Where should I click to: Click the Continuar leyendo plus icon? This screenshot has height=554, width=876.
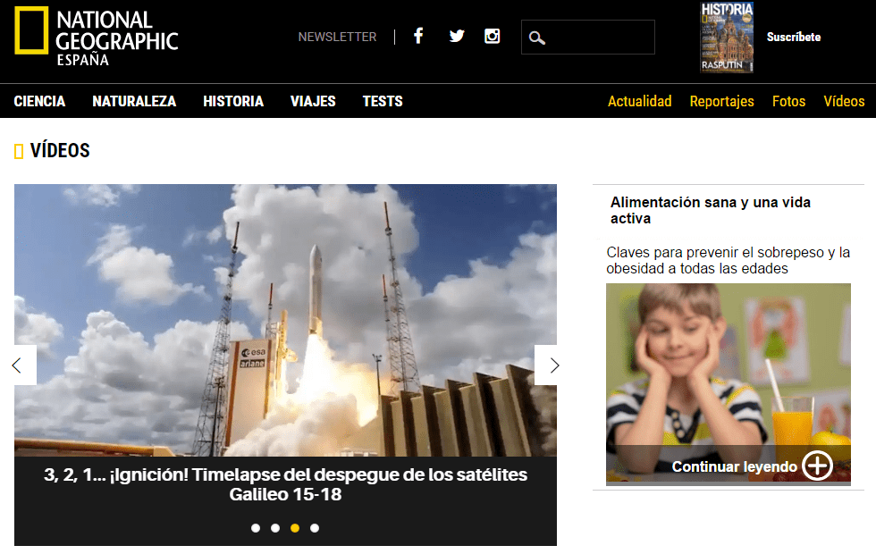(817, 466)
